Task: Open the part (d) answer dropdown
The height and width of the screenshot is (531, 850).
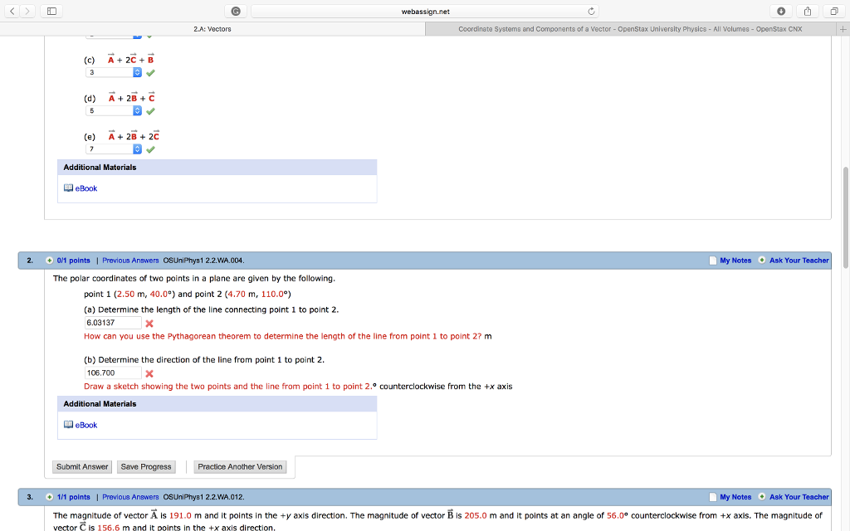Action: coord(113,111)
